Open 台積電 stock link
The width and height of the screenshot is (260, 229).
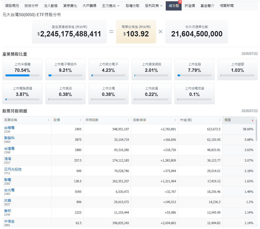click(9, 128)
